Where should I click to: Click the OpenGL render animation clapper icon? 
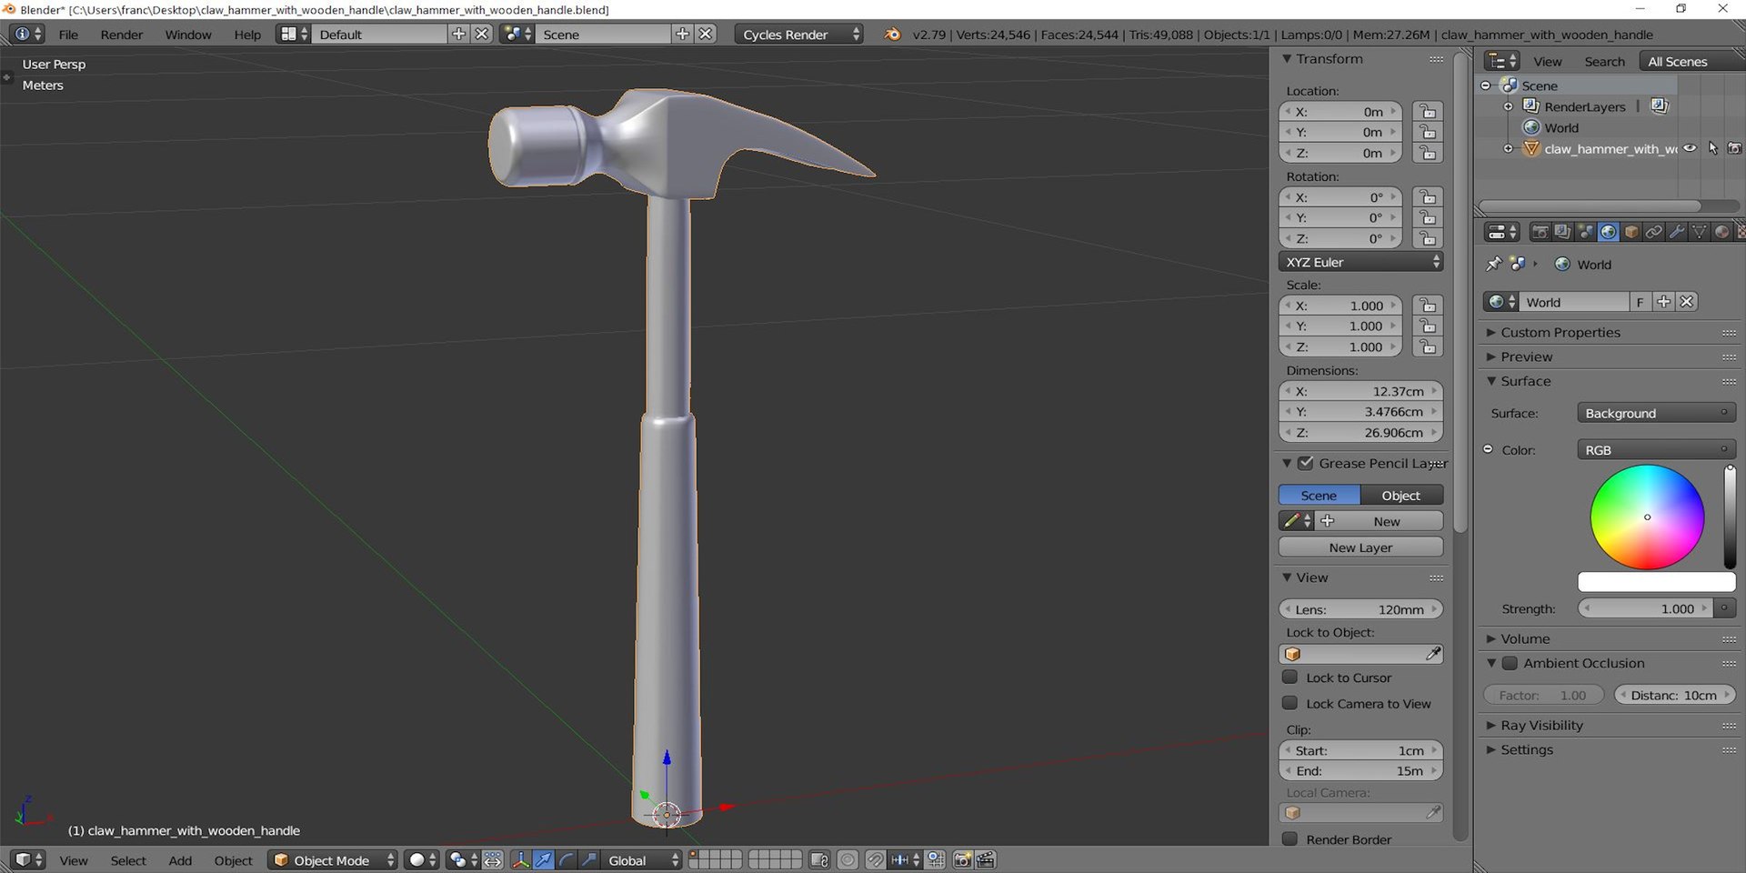(986, 859)
